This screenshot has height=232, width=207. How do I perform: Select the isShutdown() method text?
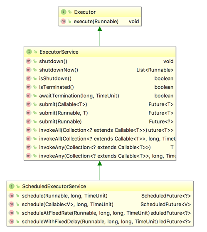click(x=55, y=79)
